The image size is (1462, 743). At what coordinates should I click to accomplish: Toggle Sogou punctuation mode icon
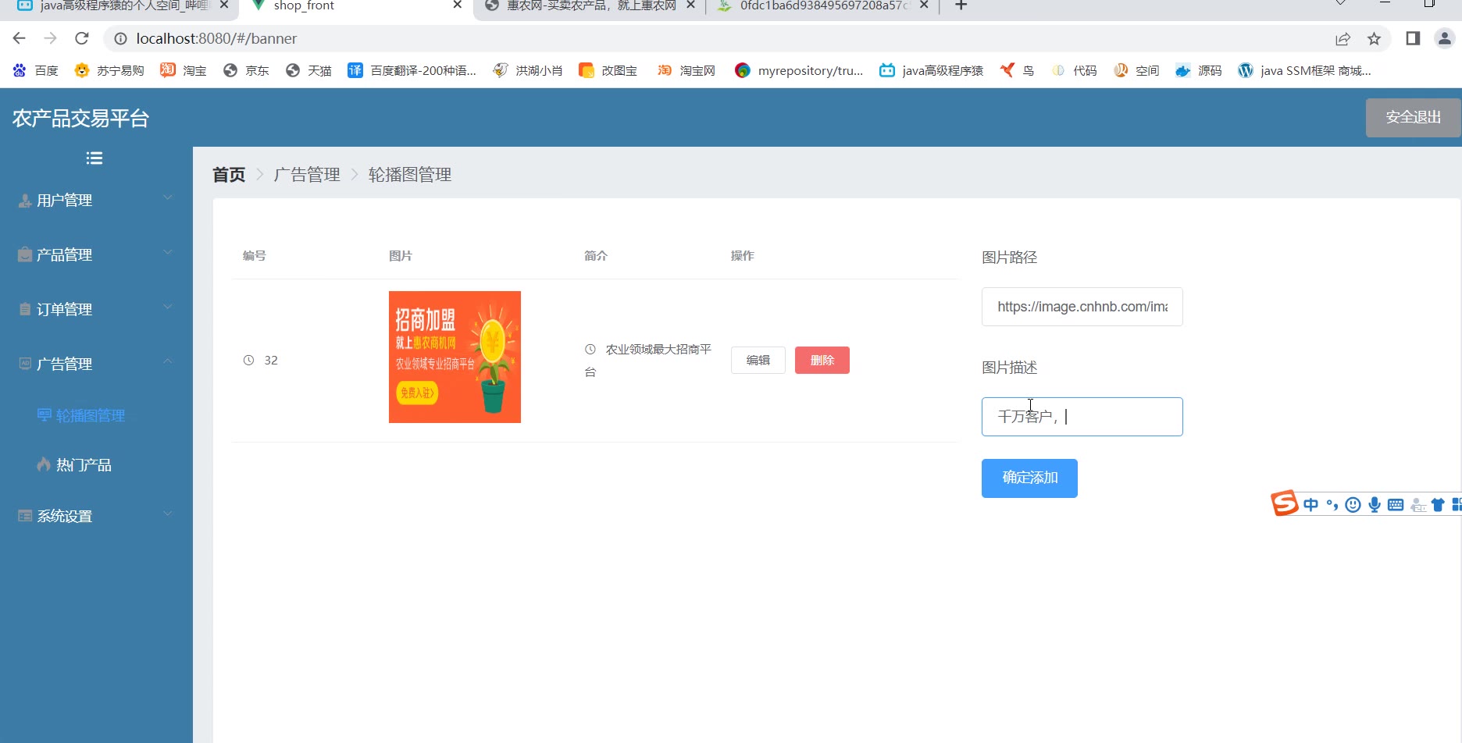pos(1332,505)
